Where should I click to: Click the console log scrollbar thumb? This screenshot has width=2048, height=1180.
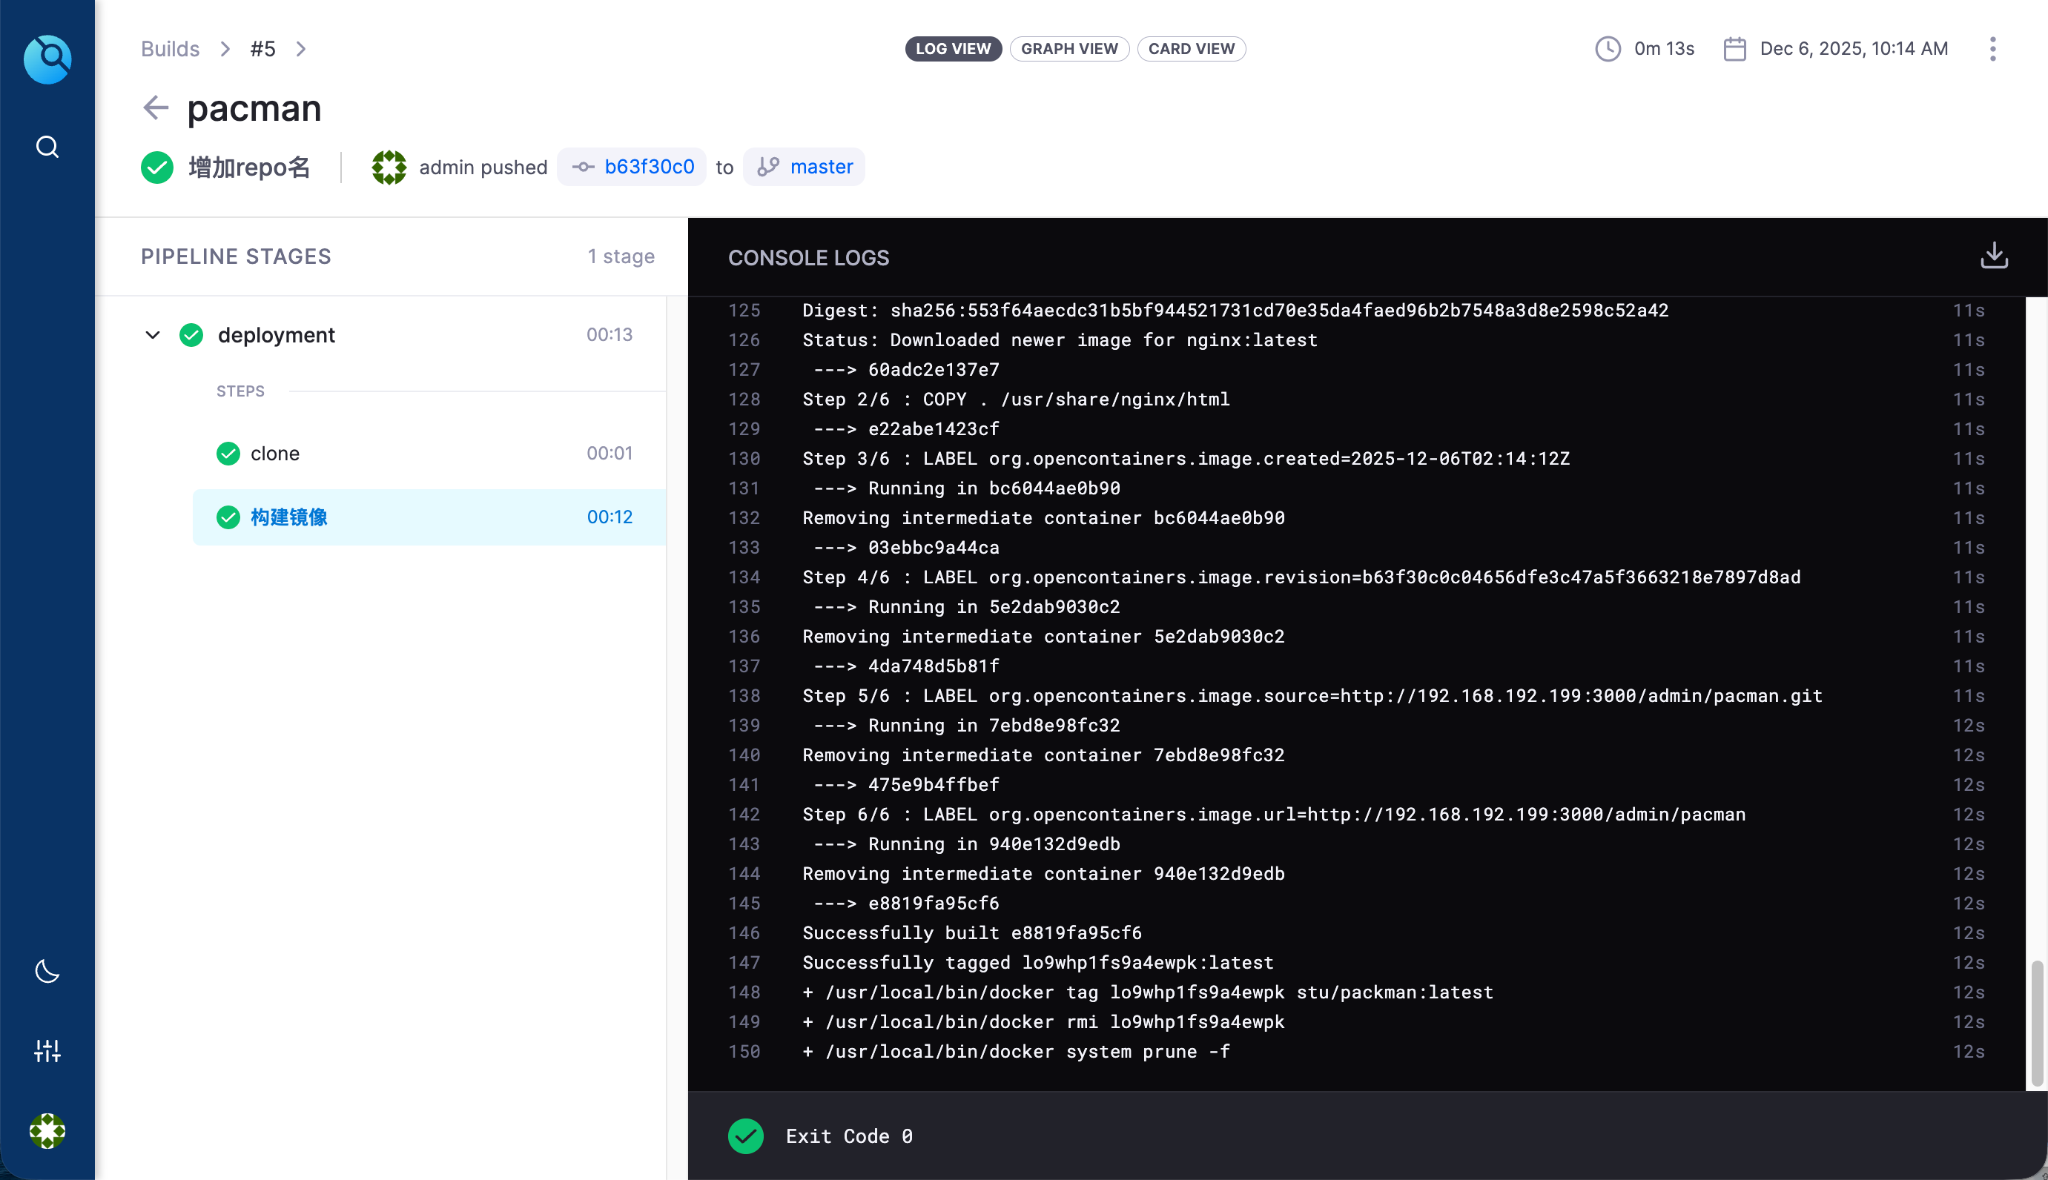2036,1023
